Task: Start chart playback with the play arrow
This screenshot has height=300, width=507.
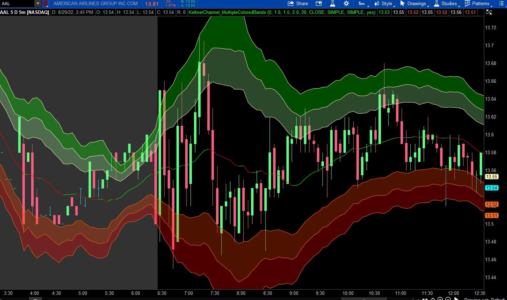Action: pyautogui.click(x=457, y=299)
